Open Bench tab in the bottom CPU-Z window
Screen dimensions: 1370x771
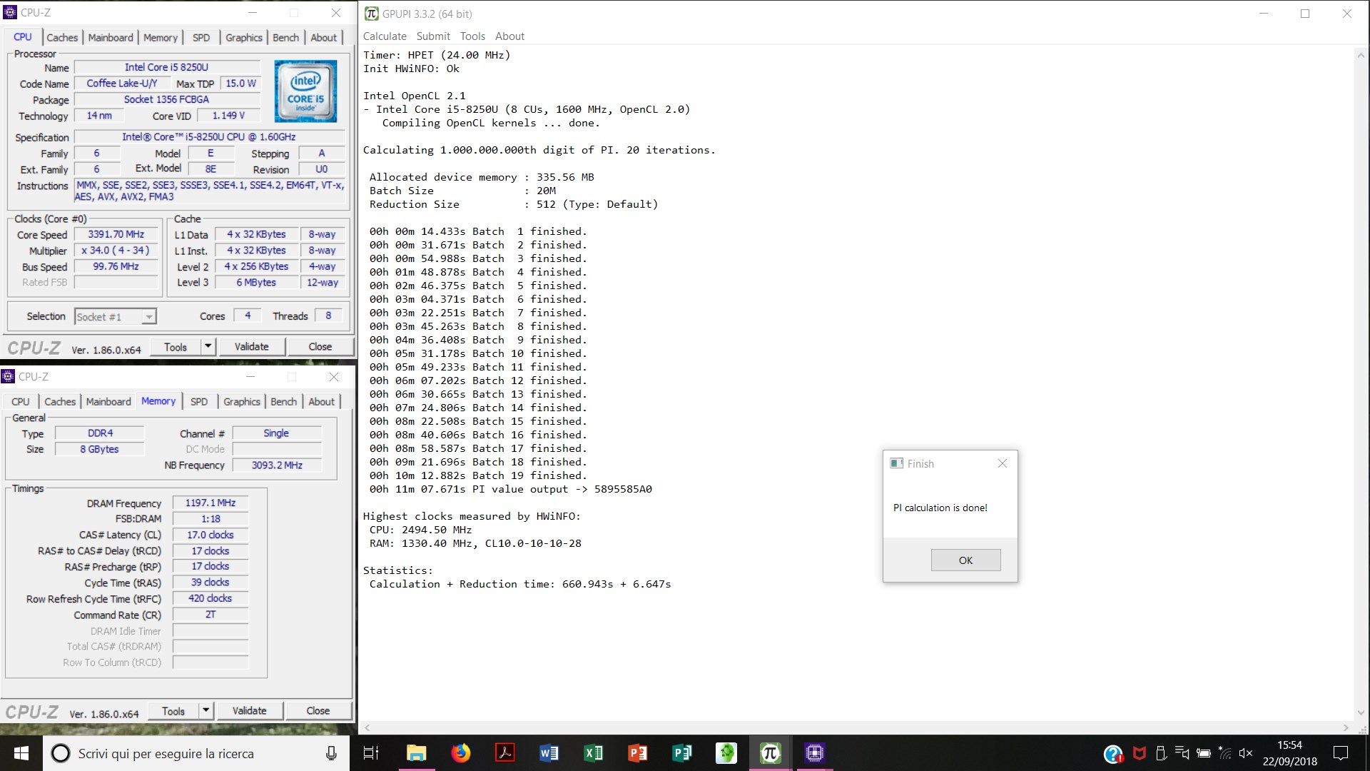click(x=284, y=401)
